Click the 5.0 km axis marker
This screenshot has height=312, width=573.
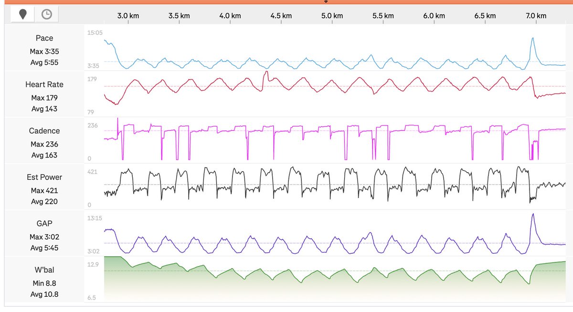(332, 16)
